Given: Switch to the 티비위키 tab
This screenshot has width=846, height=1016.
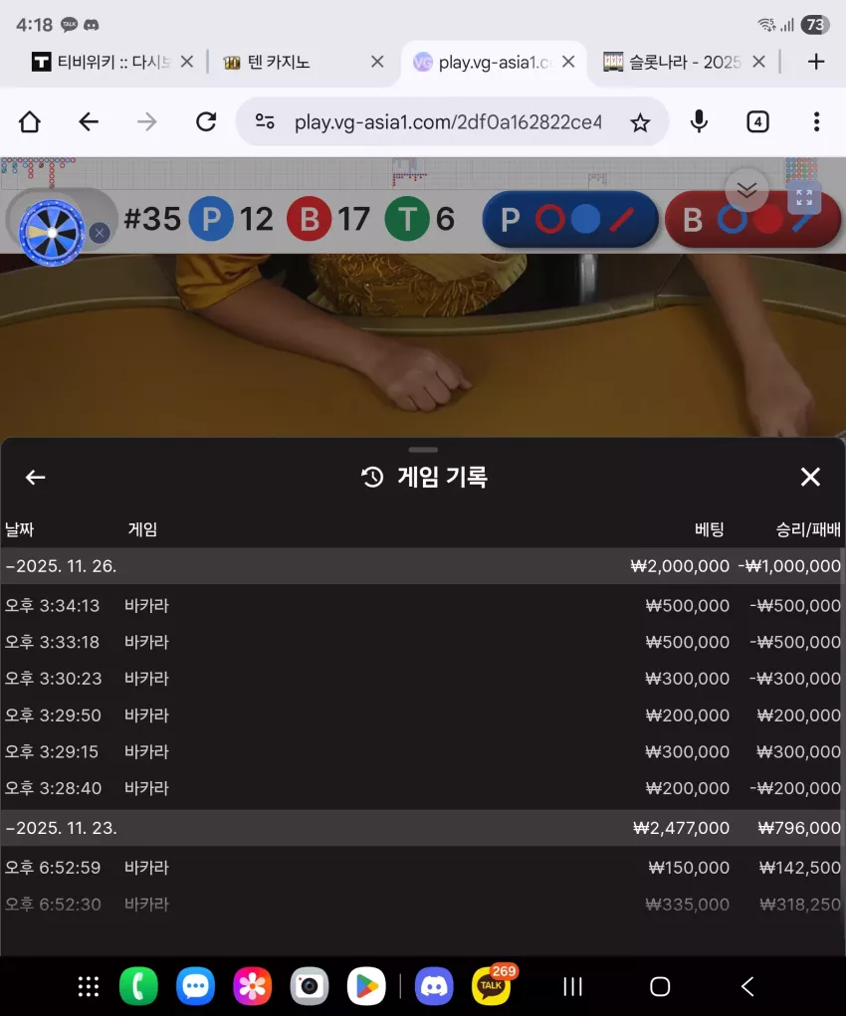Looking at the screenshot, I should click(x=101, y=62).
